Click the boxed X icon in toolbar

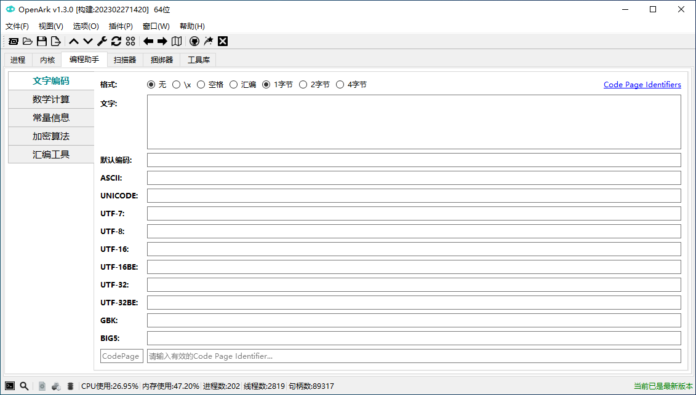point(223,41)
